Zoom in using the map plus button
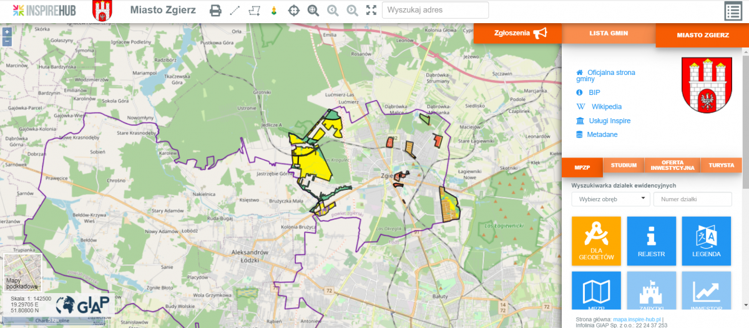Screen dimensions: 749x328 6,31
